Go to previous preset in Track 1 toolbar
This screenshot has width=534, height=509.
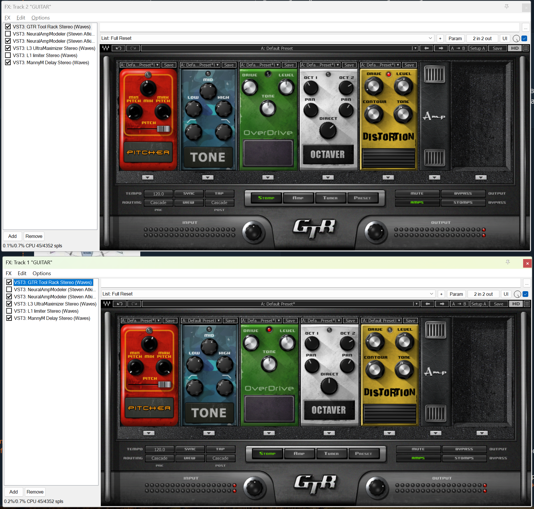(427, 304)
